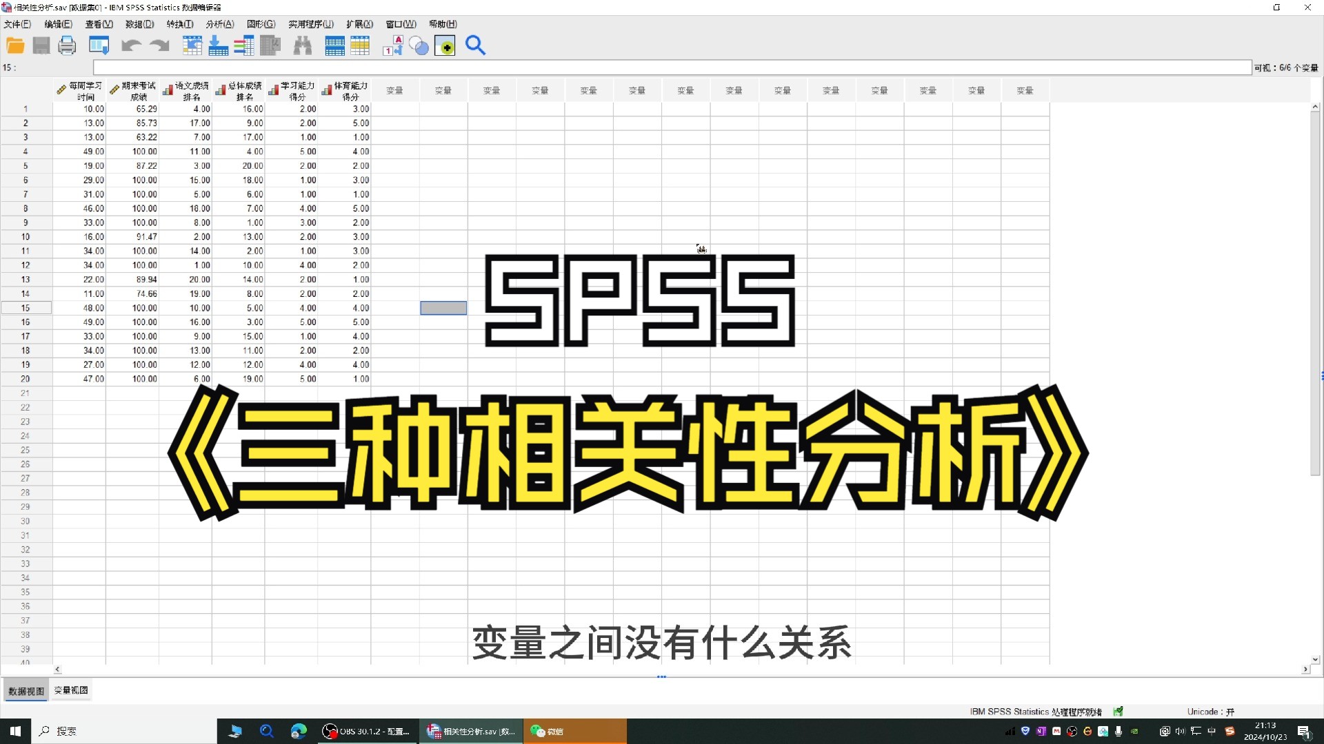Viewport: 1324px width, 744px height.
Task: Open Microsoft Edge from taskbar
Action: (x=299, y=732)
